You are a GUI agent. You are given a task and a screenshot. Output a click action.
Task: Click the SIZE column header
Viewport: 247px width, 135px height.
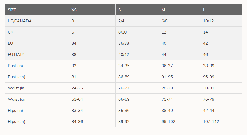point(12,10)
